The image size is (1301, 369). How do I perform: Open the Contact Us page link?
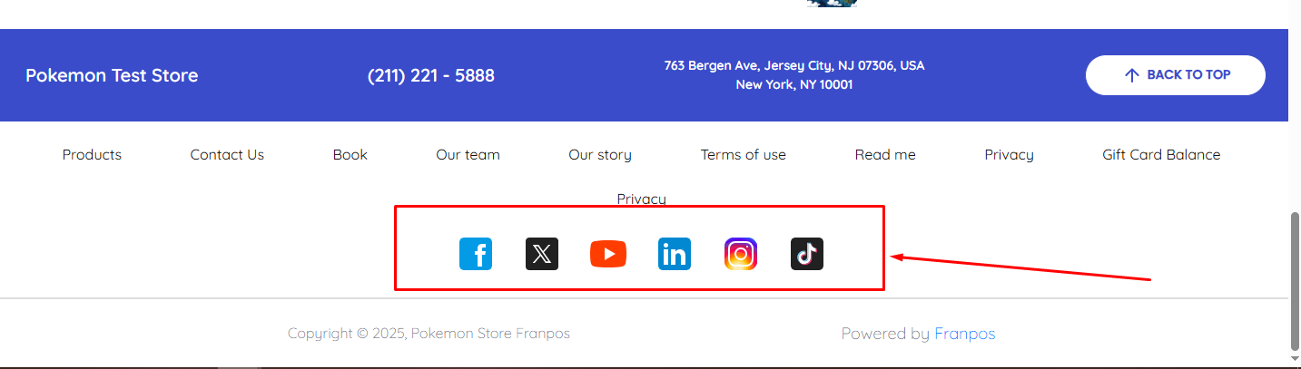coord(227,155)
